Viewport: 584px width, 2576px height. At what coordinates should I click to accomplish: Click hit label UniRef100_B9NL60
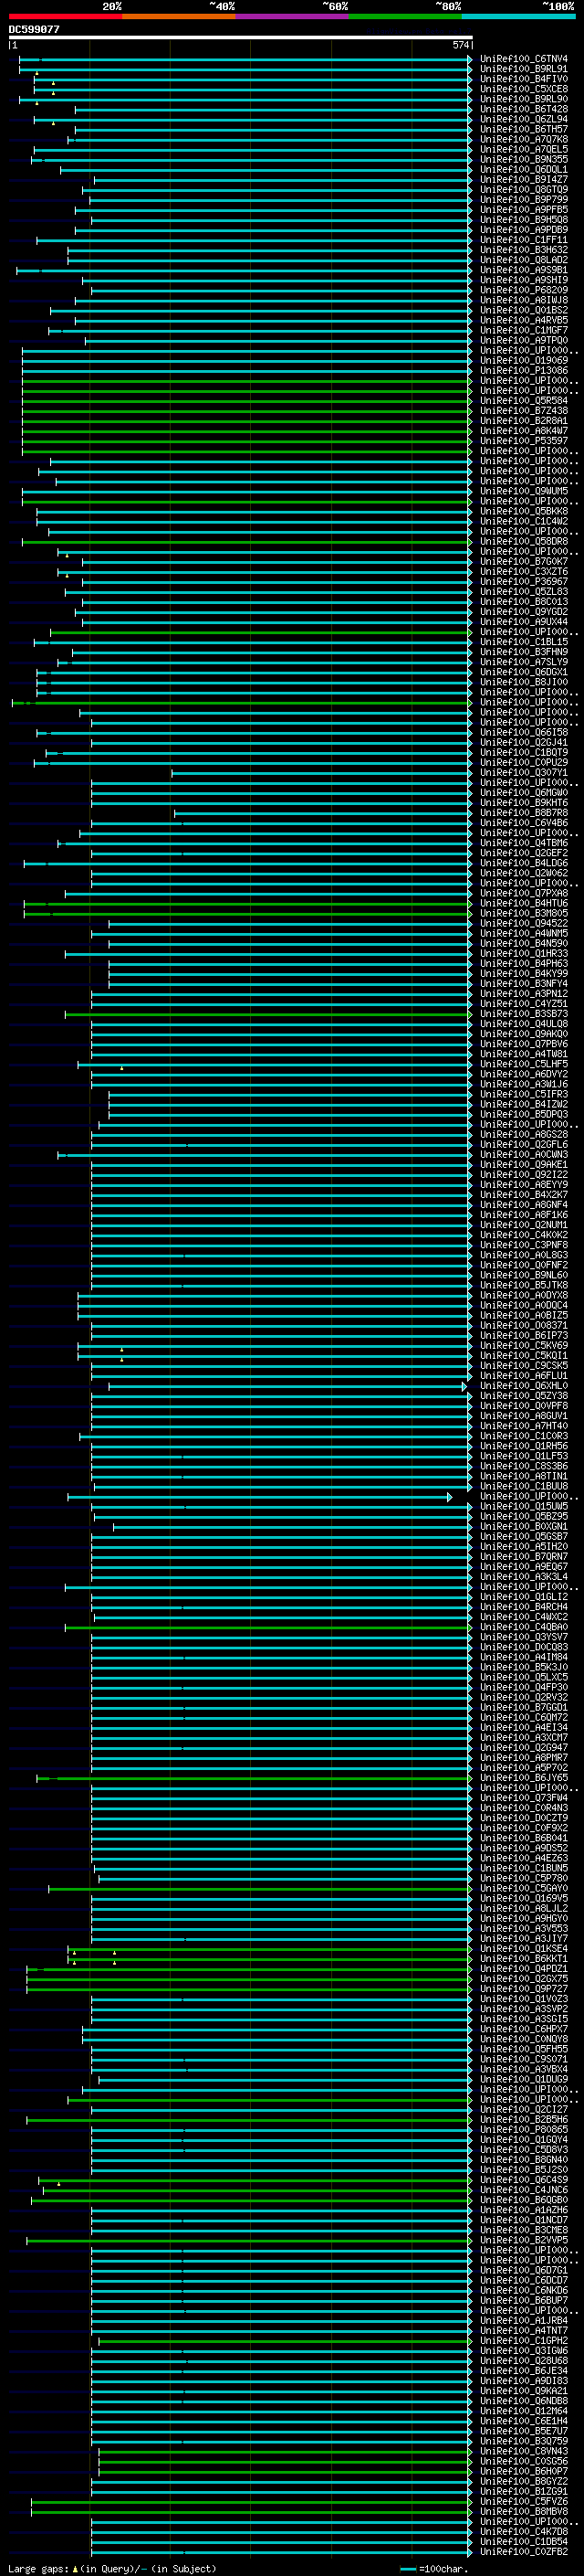click(524, 1276)
